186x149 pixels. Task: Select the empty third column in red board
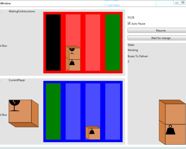[x=93, y=43]
